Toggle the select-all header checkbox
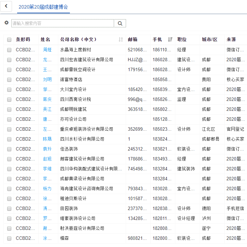Screen dimensions: 247x247 click(9, 40)
